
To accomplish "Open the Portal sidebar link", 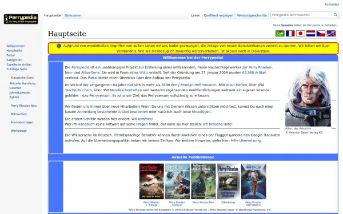I will tap(10, 55).
